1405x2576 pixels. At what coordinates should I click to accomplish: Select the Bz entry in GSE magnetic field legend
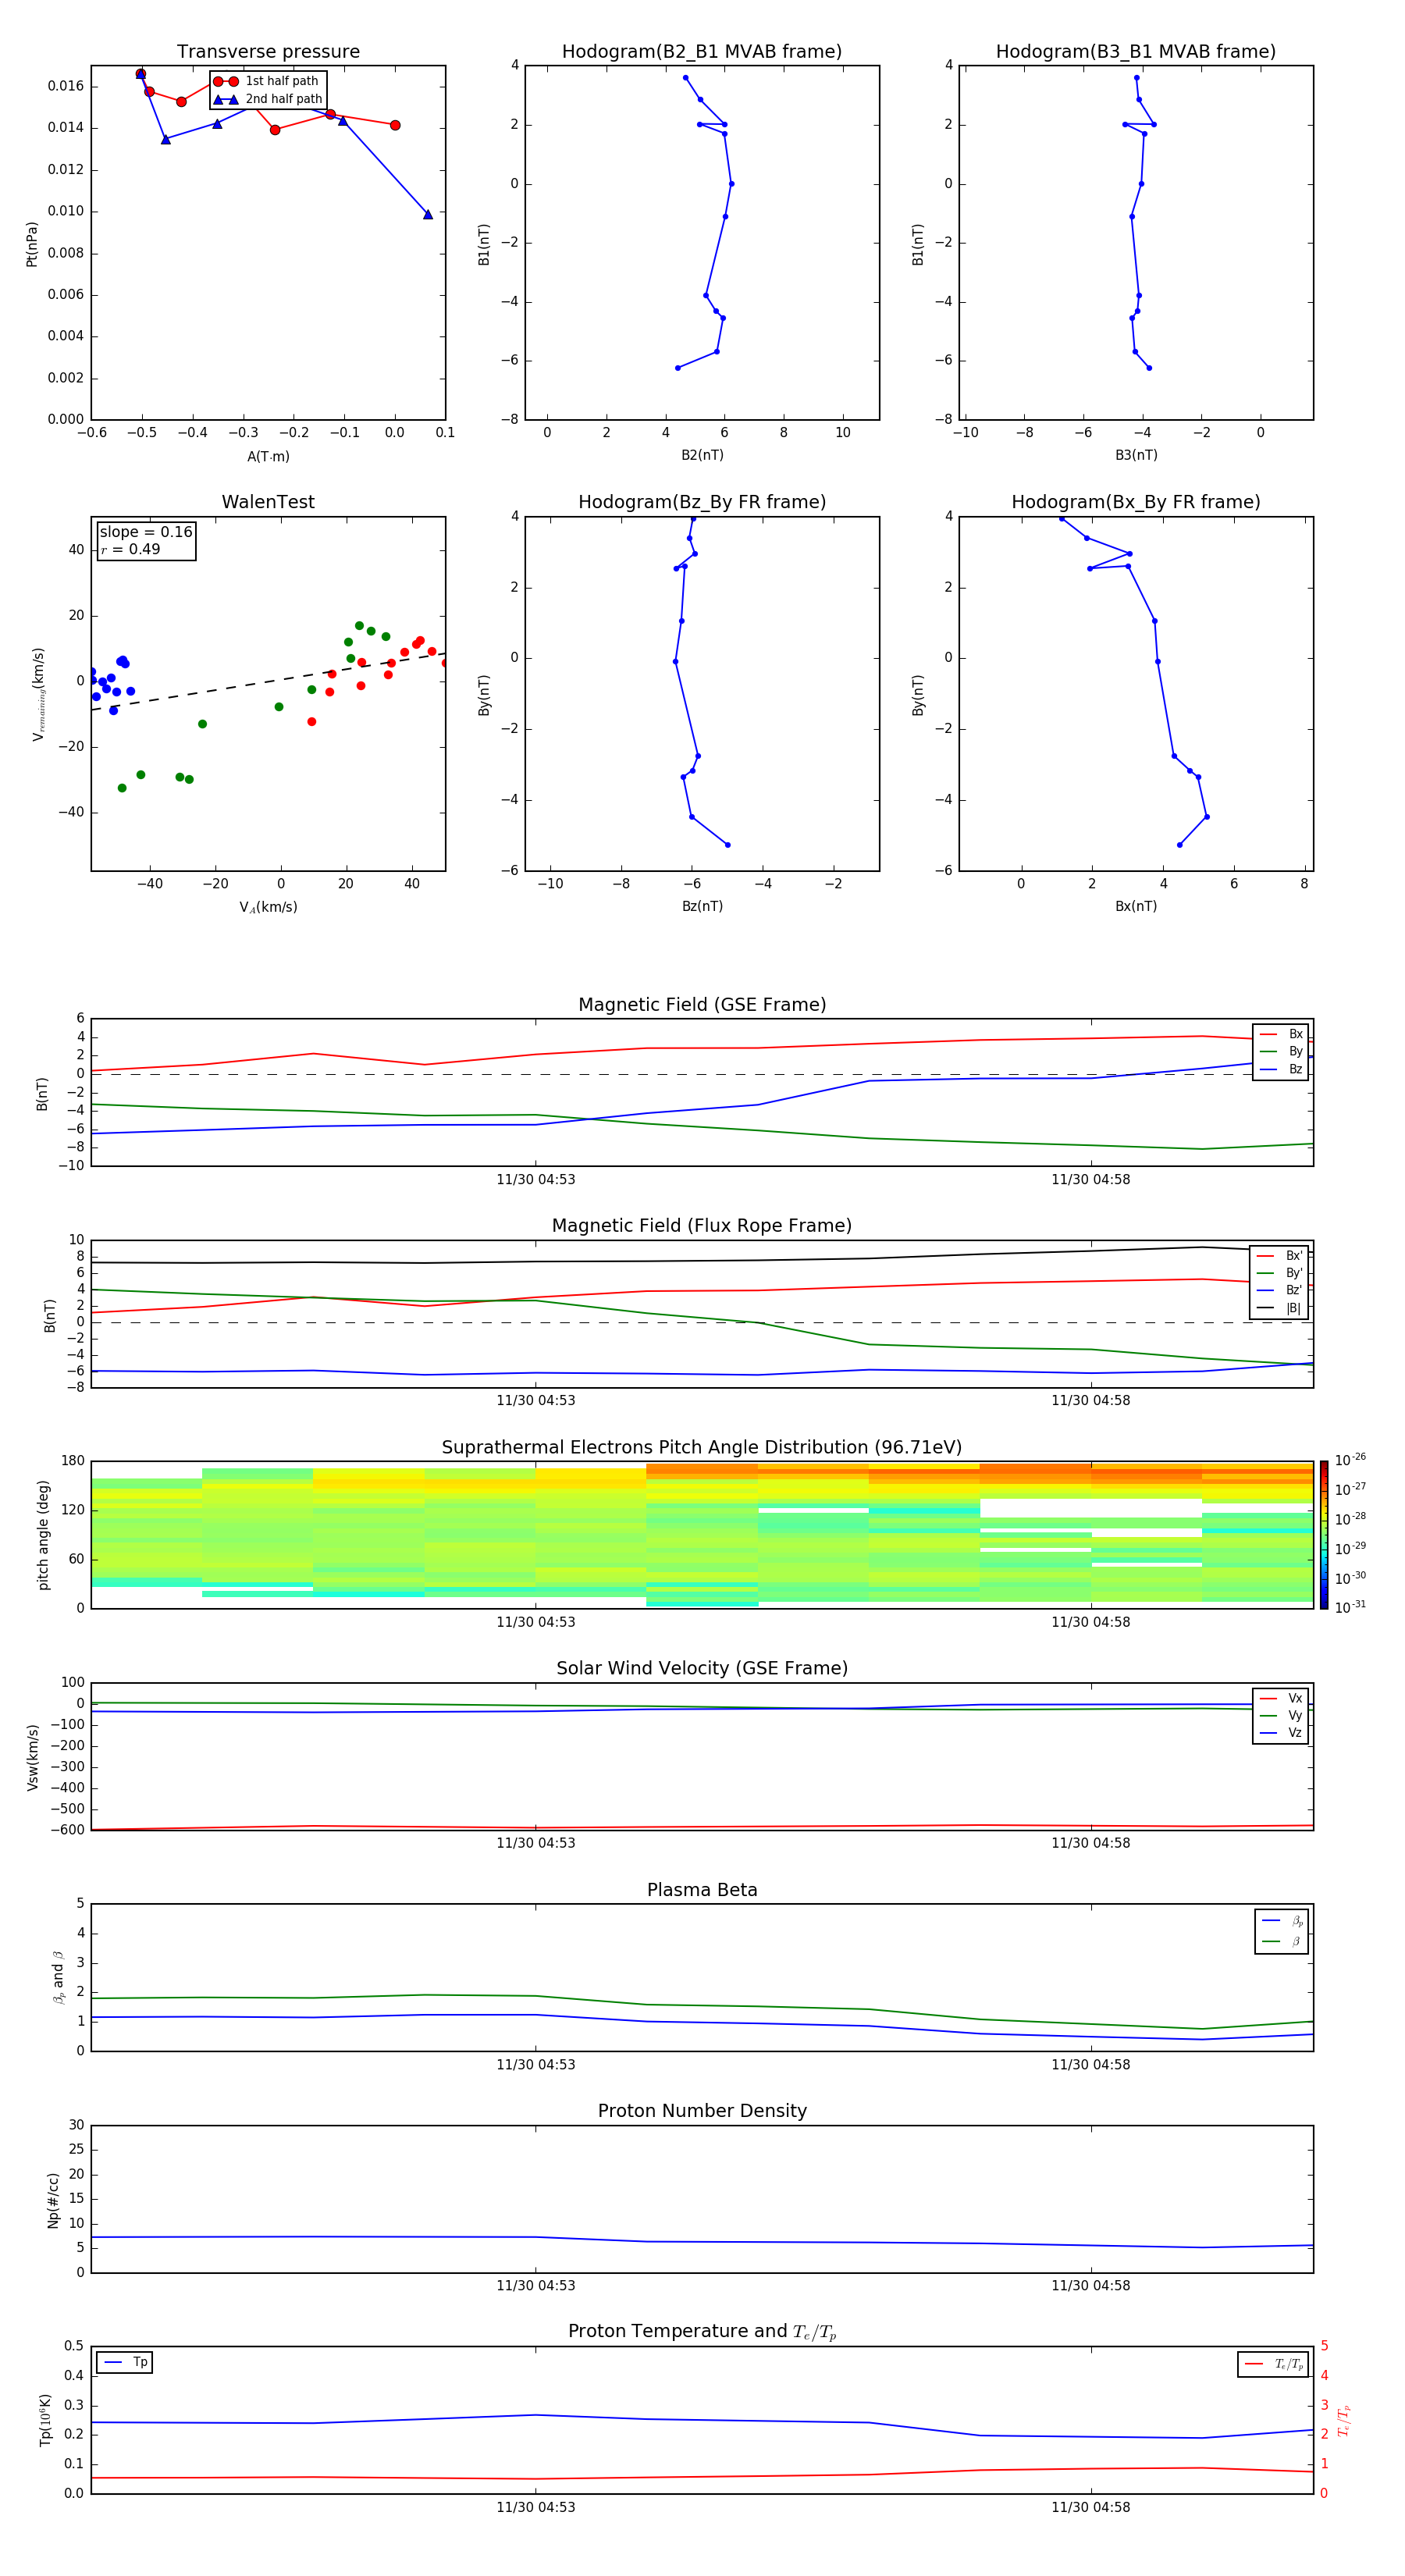[x=1281, y=1070]
